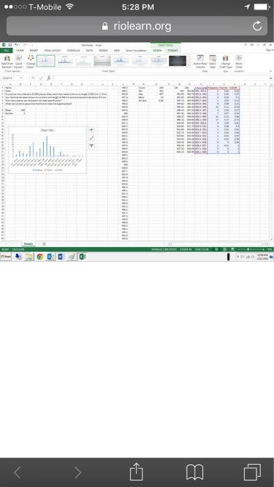The height and width of the screenshot is (487, 274).
Task: Open the Chart Elements plus button
Action: coord(91,130)
